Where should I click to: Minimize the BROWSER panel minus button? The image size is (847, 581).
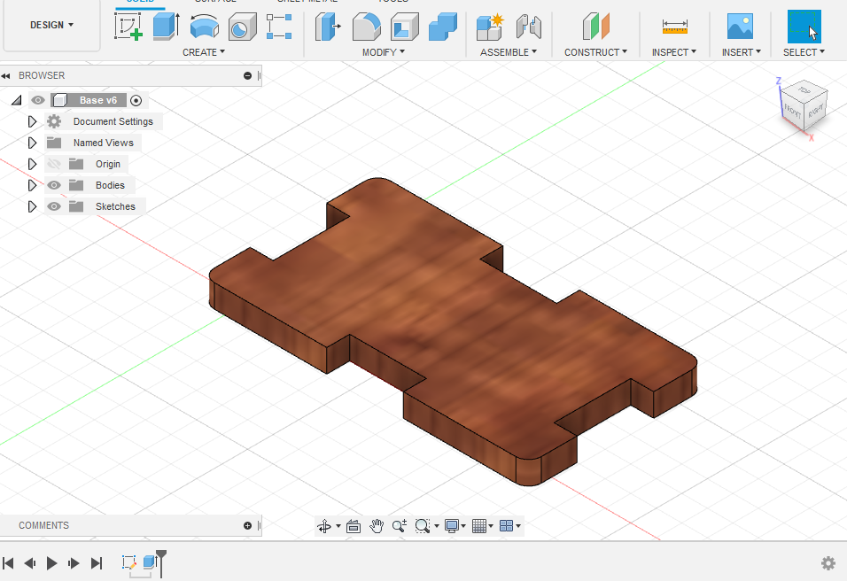click(247, 75)
